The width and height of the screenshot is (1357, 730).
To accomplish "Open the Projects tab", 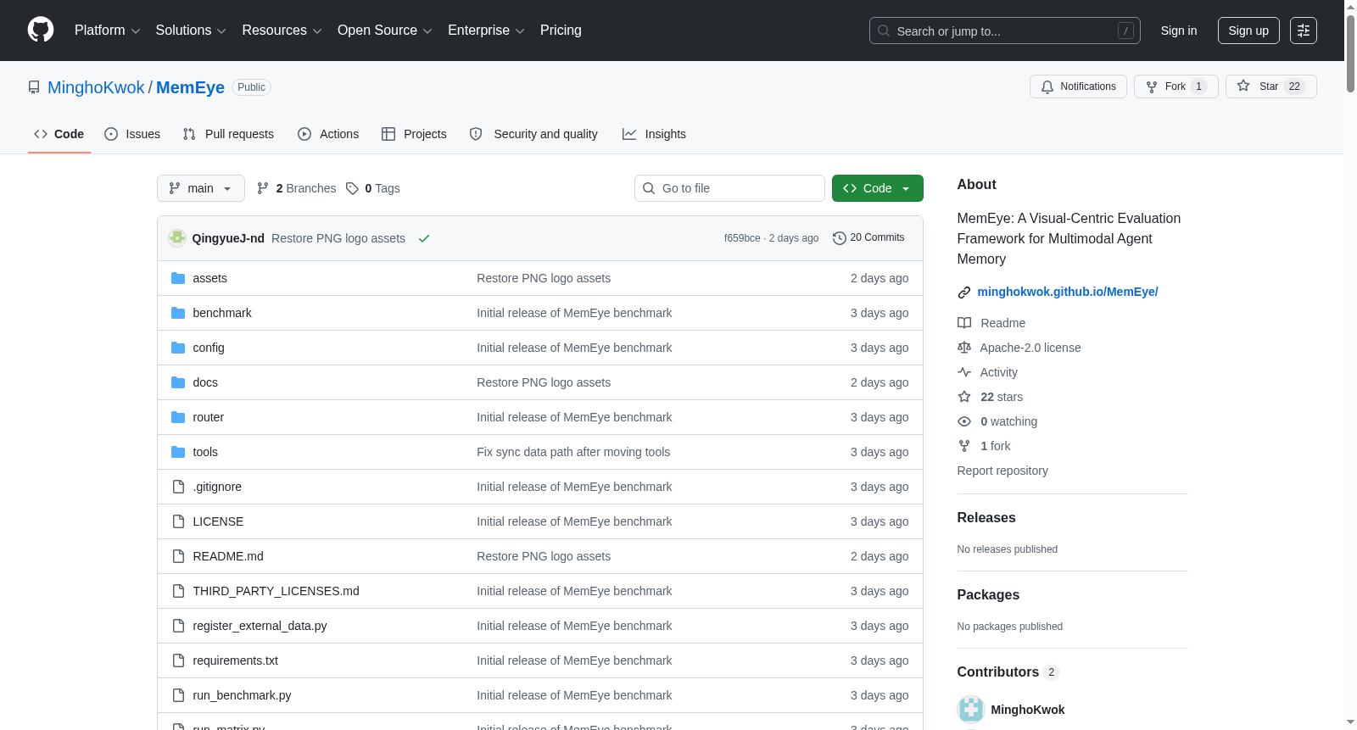I will point(414,134).
